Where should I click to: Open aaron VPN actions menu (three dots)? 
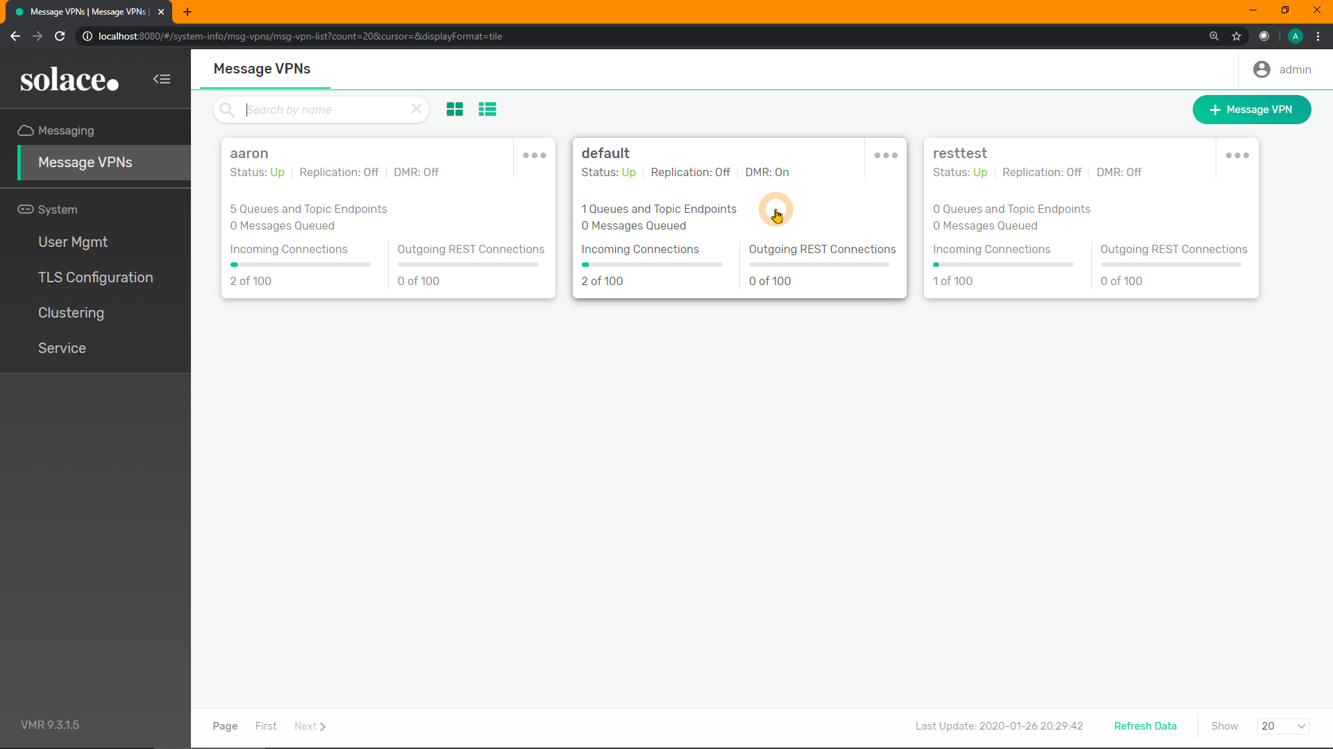click(x=535, y=155)
